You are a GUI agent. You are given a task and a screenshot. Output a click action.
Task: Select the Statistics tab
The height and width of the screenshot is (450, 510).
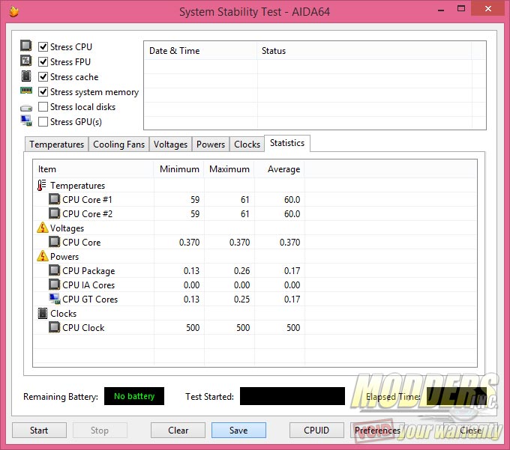[x=287, y=143]
